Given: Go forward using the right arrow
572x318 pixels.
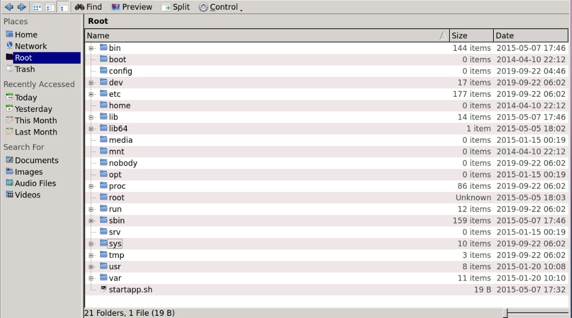Looking at the screenshot, I should pos(22,7).
